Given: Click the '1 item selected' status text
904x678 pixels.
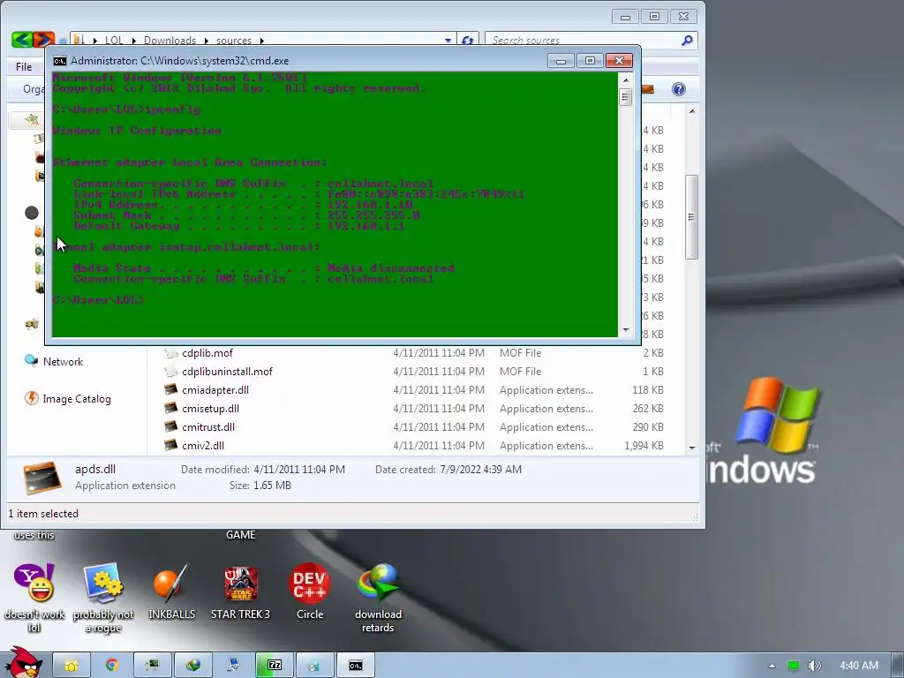Looking at the screenshot, I should [x=43, y=513].
